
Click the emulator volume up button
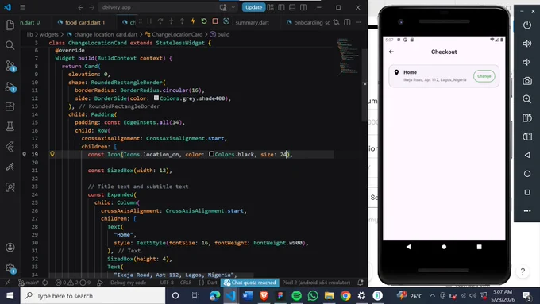point(527,44)
